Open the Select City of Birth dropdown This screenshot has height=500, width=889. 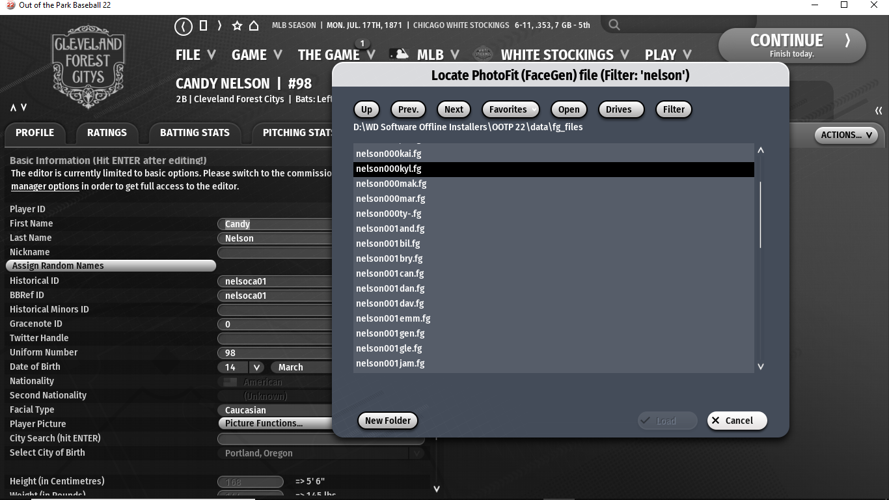point(321,453)
